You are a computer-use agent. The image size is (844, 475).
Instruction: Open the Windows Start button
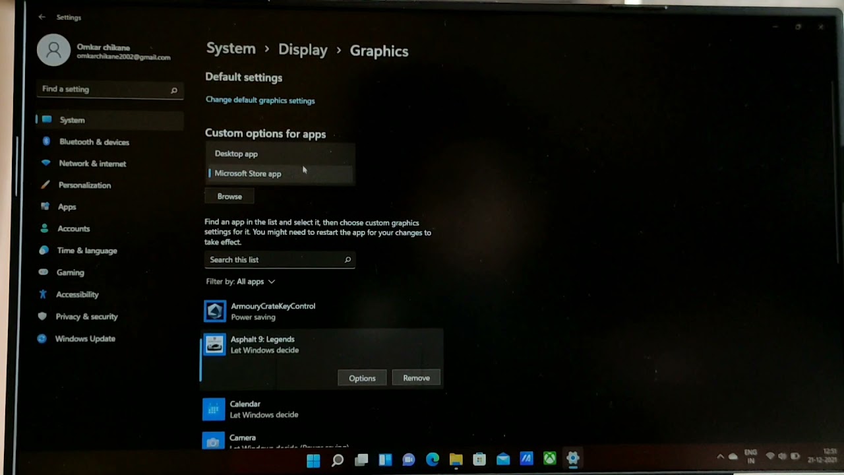click(313, 460)
